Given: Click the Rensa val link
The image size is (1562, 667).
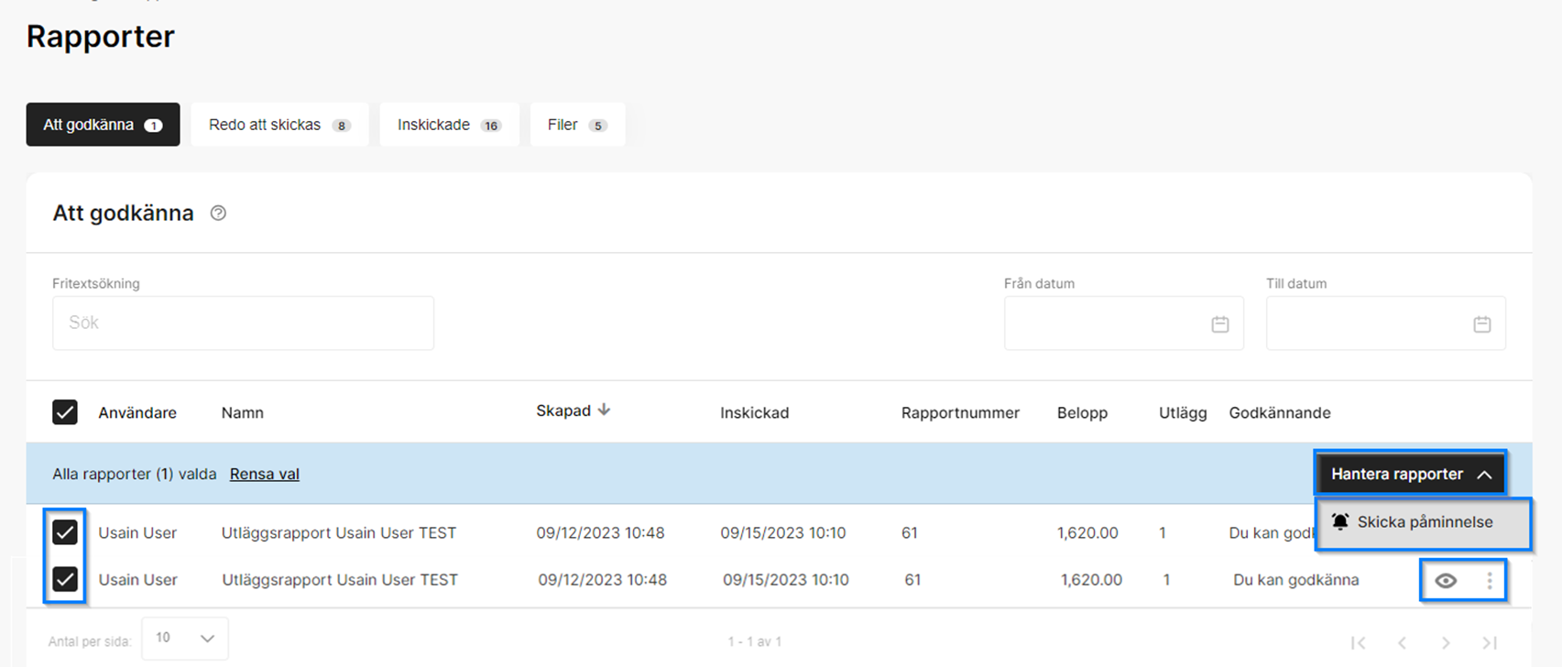Looking at the screenshot, I should (264, 475).
